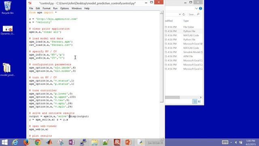Show hidden tray icons arrow
Viewport: 259px width, 146px height.
(231, 142)
